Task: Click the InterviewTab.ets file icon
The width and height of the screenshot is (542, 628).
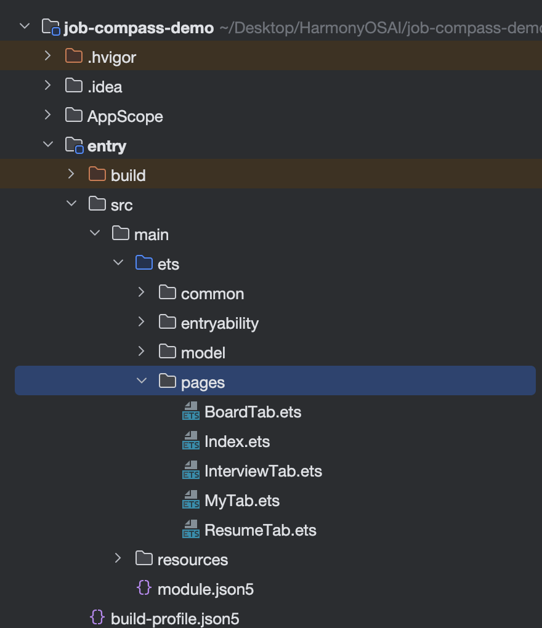Action: pos(191,470)
